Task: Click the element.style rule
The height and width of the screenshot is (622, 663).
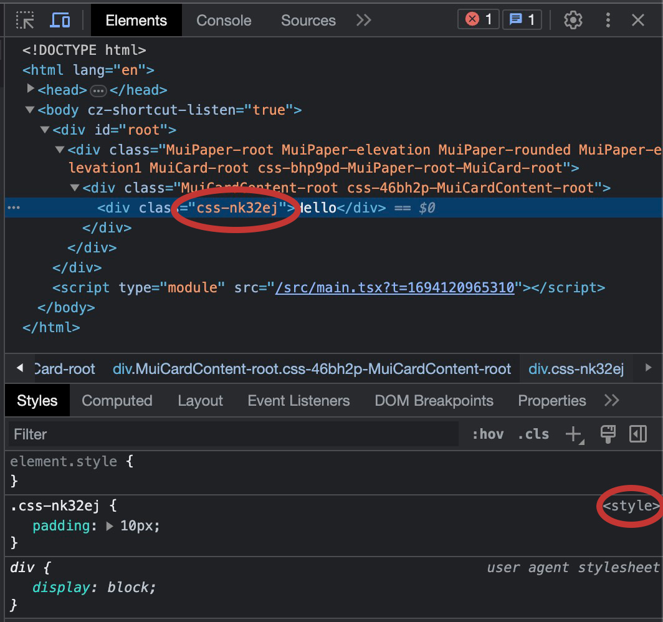Action: [x=64, y=461]
